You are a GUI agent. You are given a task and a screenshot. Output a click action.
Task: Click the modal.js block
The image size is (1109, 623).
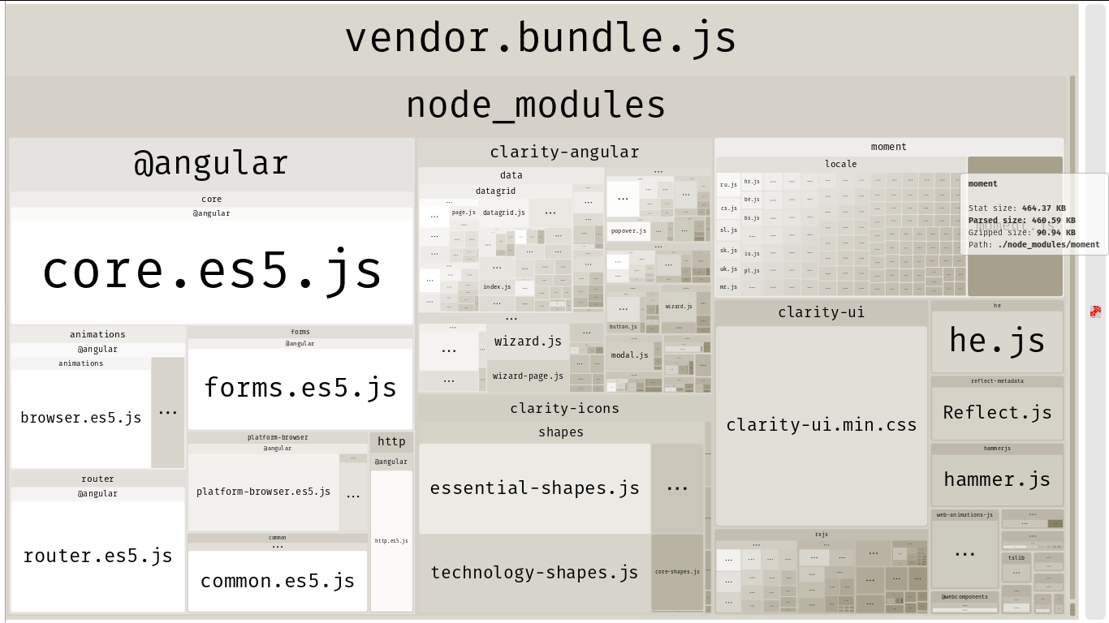630,355
